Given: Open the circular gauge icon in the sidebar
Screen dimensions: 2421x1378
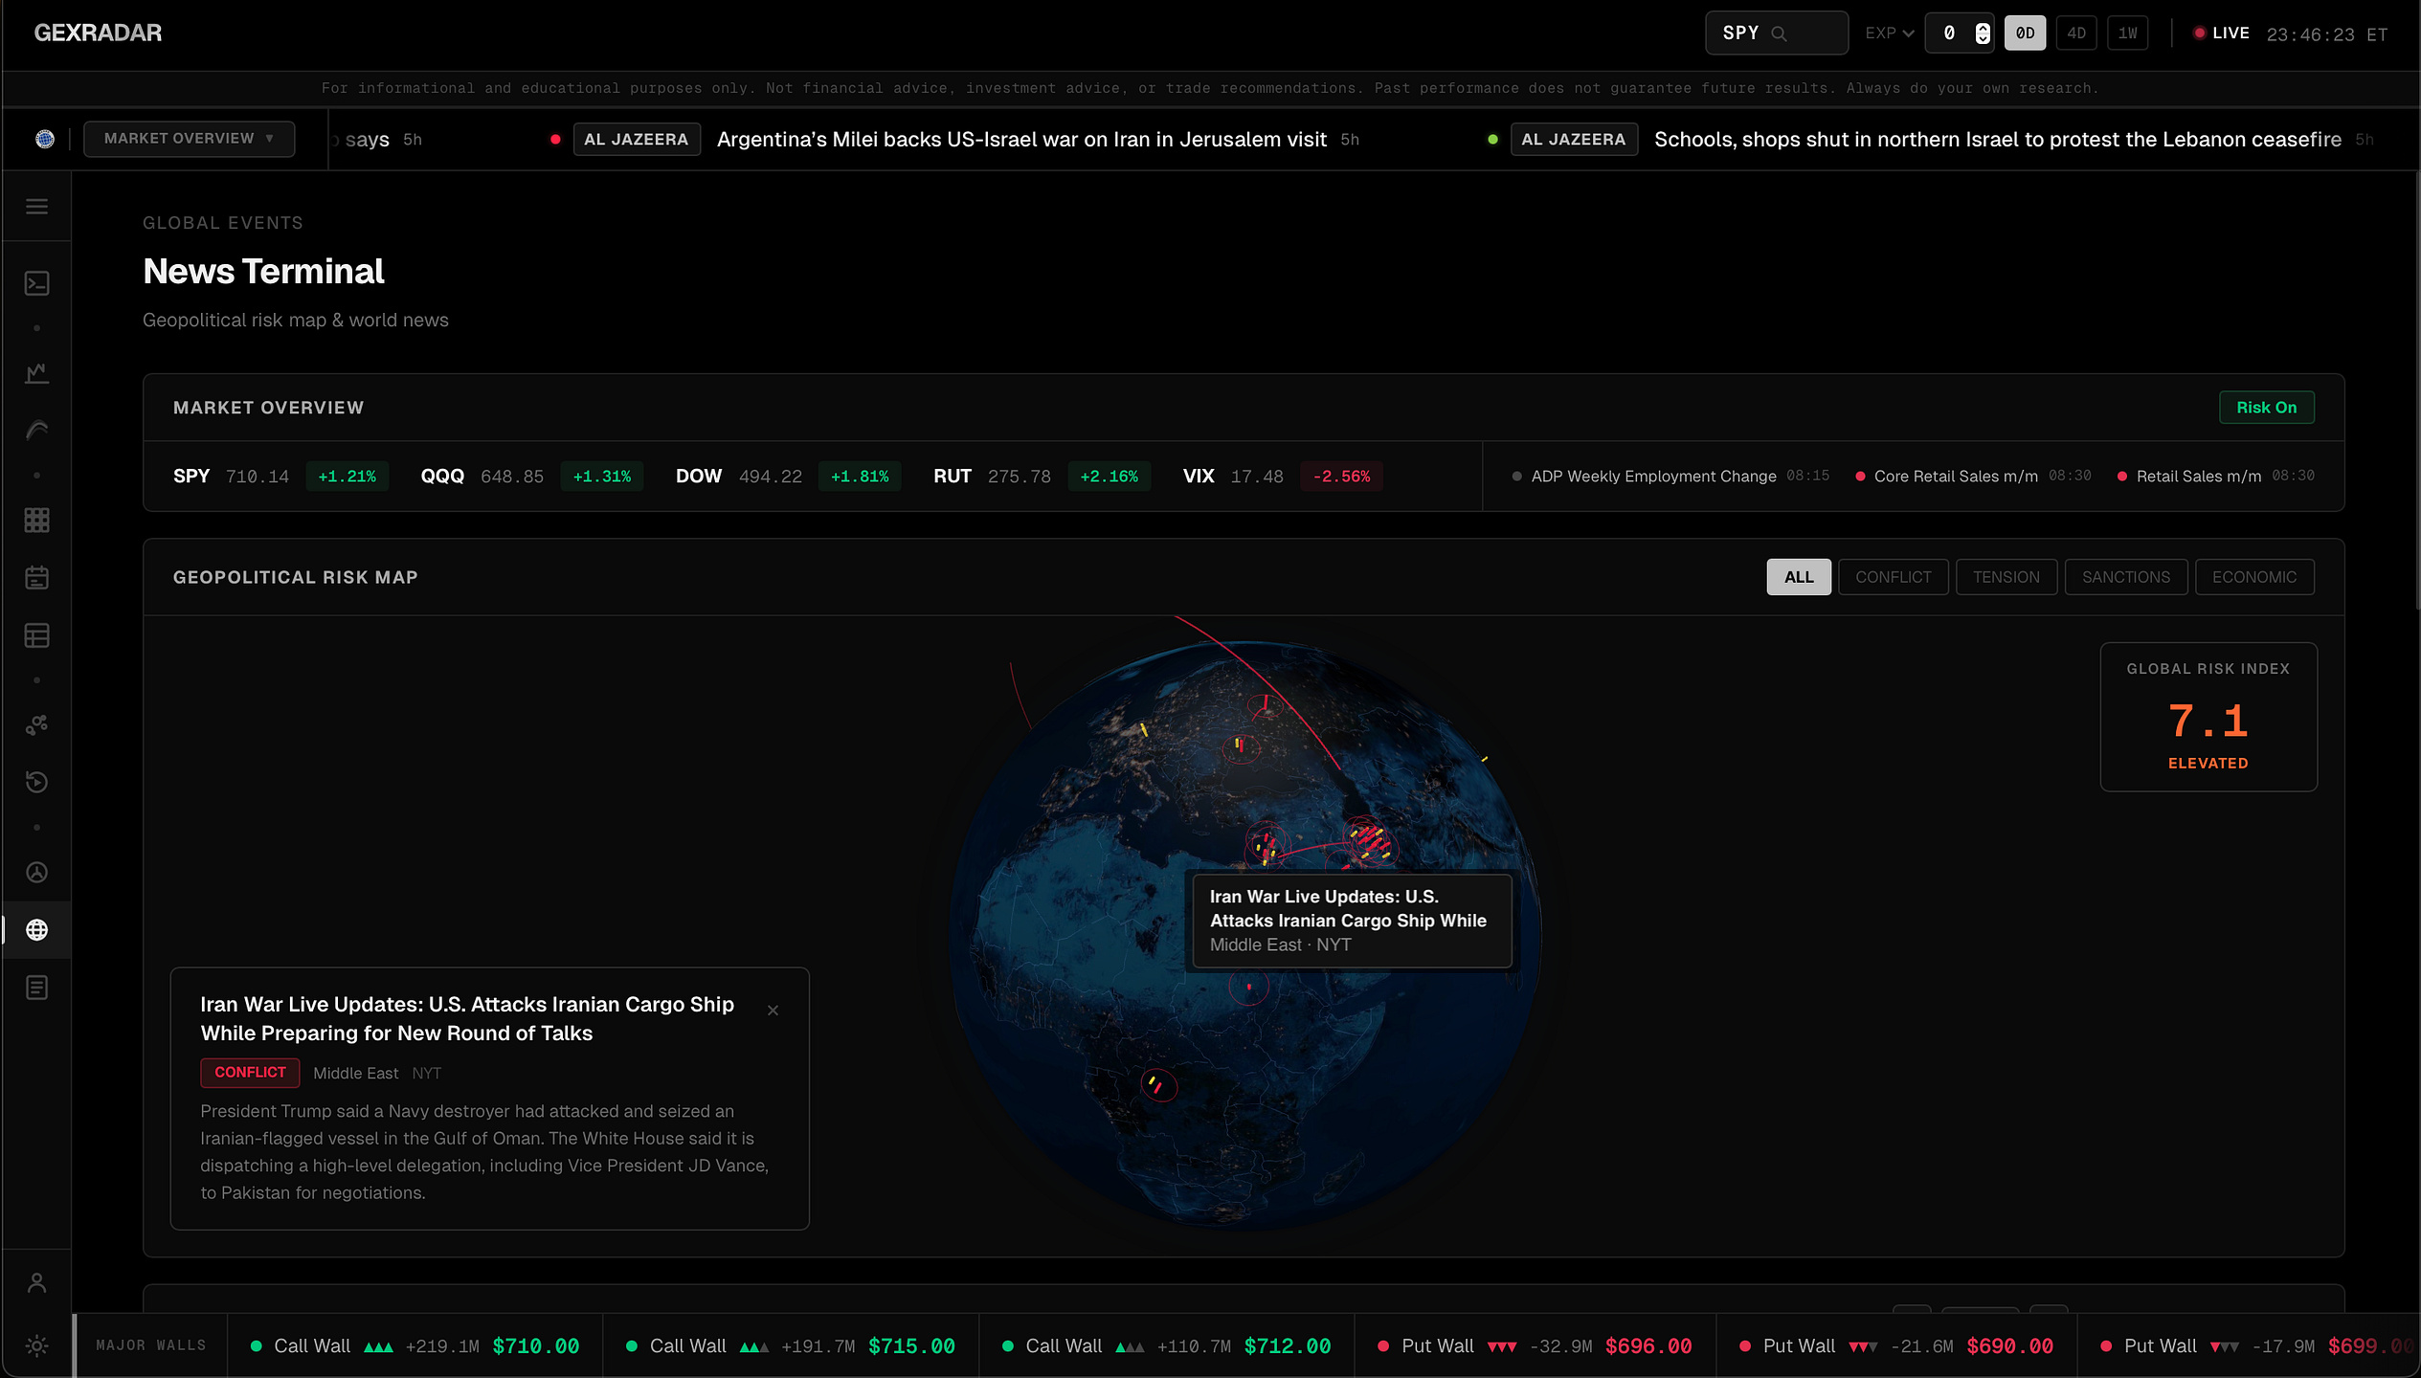Looking at the screenshot, I should click(36, 872).
